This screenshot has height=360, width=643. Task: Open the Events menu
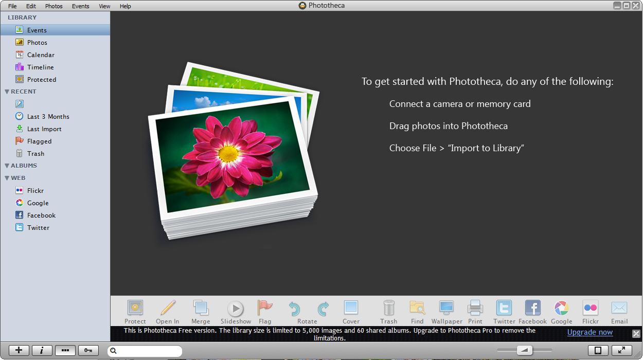(x=80, y=6)
